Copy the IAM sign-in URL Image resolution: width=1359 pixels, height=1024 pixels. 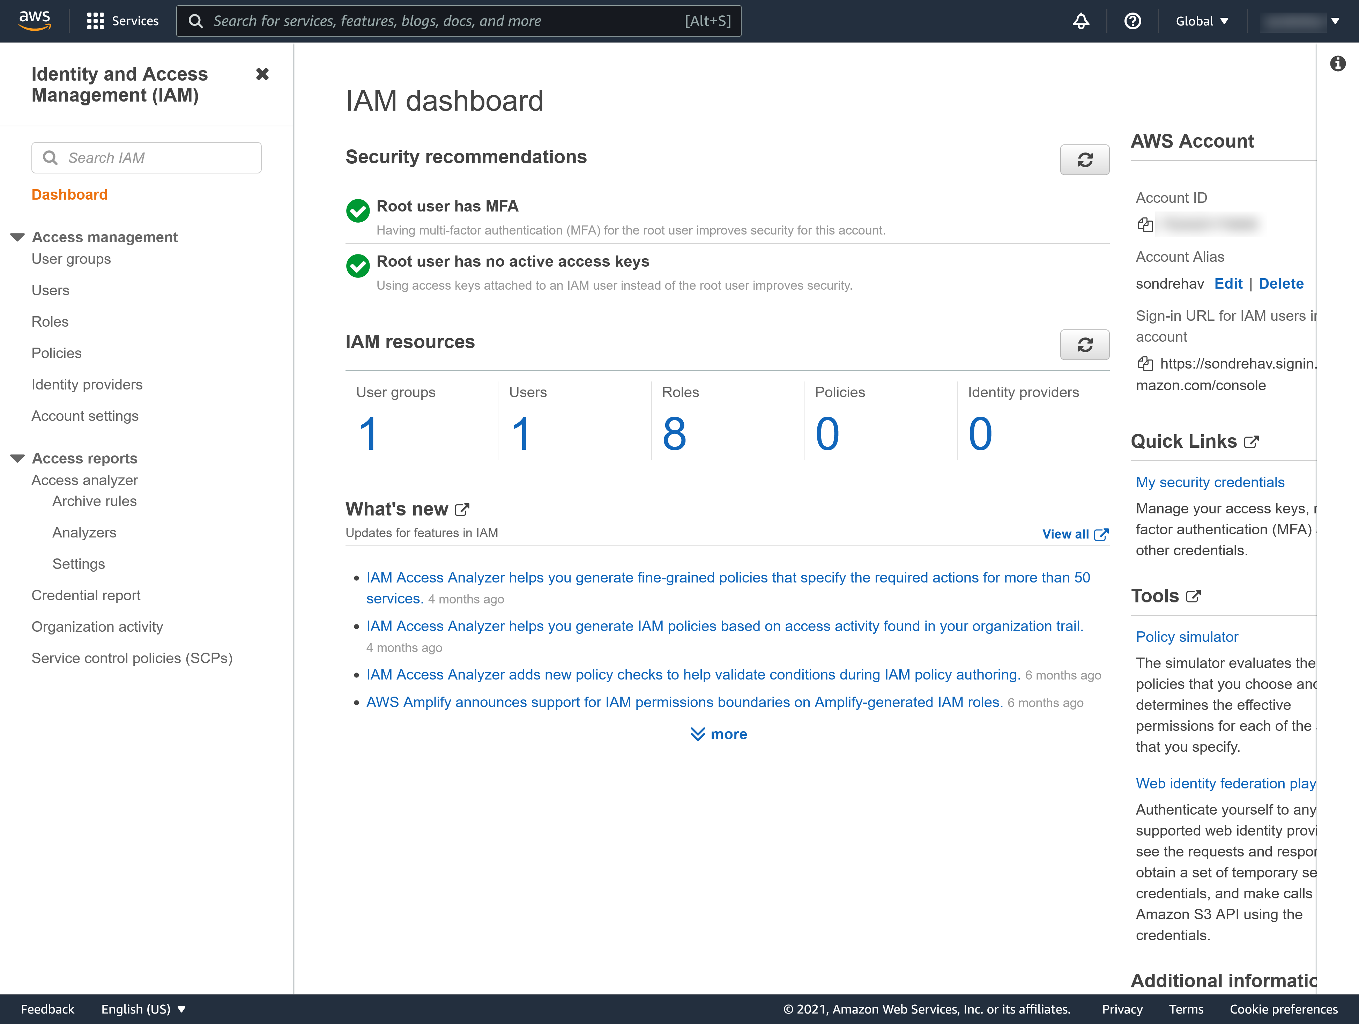(1145, 364)
